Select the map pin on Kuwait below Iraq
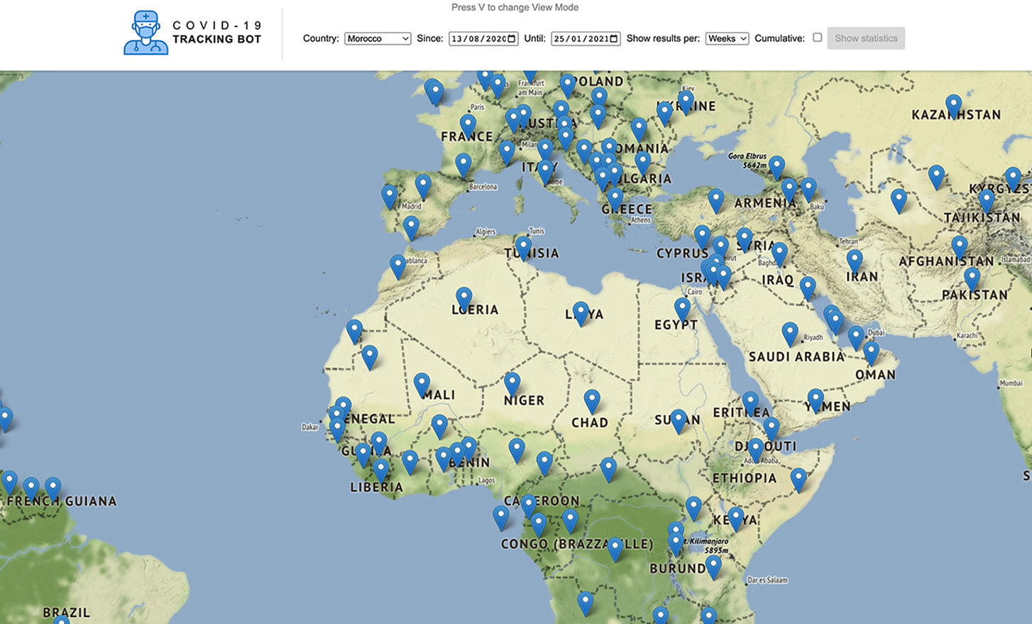Viewport: 1032px width, 624px height. click(x=808, y=288)
